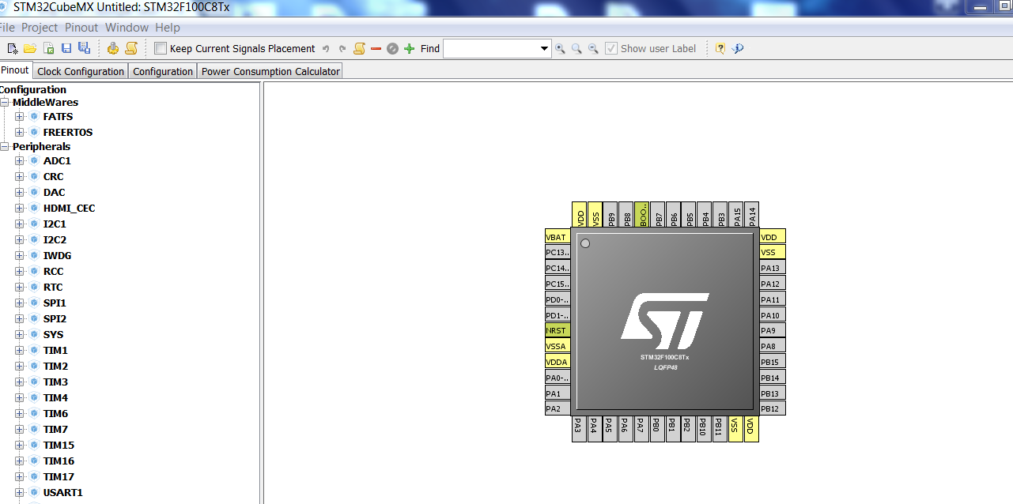Click the Save Project floppy icon
Screen dimensions: 1013x504
pyautogui.click(x=66, y=49)
